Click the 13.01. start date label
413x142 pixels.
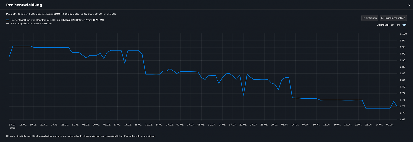coord(13,124)
